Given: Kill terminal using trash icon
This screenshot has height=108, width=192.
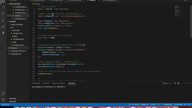Looking at the screenshot, I should [x=178, y=83].
